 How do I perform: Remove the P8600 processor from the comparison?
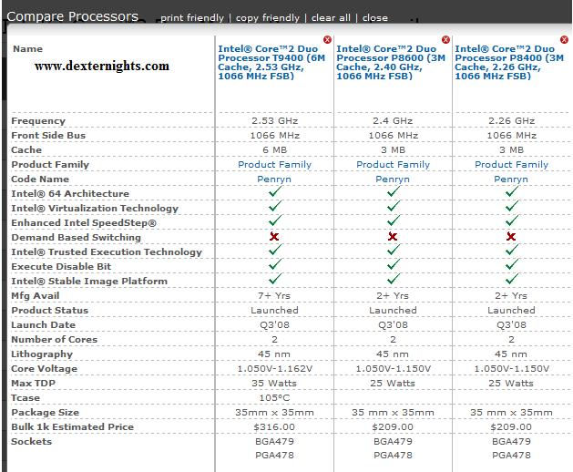click(445, 40)
